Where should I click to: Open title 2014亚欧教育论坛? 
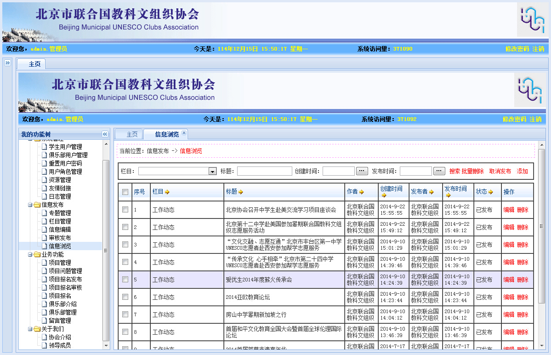pyautogui.click(x=248, y=298)
